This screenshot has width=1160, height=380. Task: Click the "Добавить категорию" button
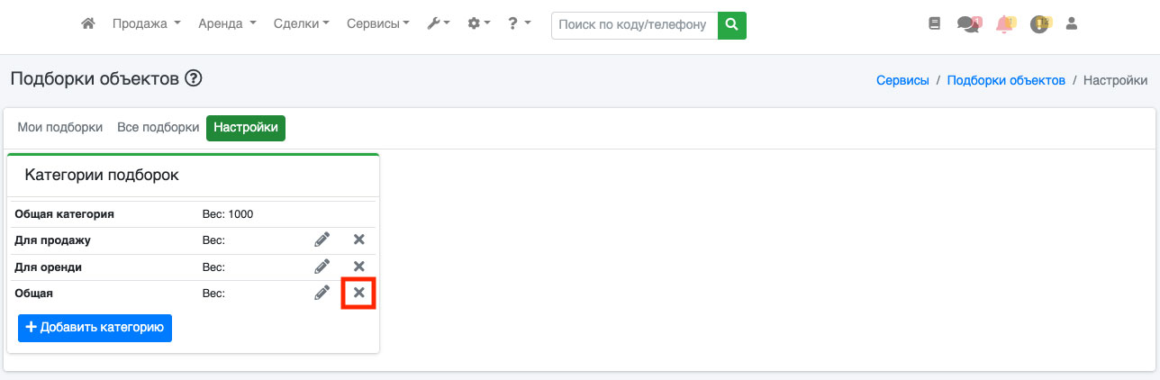click(x=95, y=328)
